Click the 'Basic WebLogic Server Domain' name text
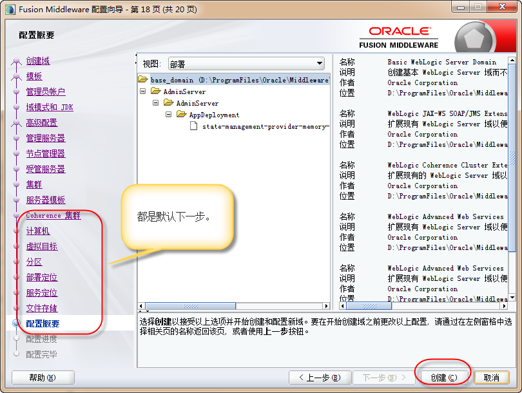This screenshot has height=393, width=522. coord(442,62)
